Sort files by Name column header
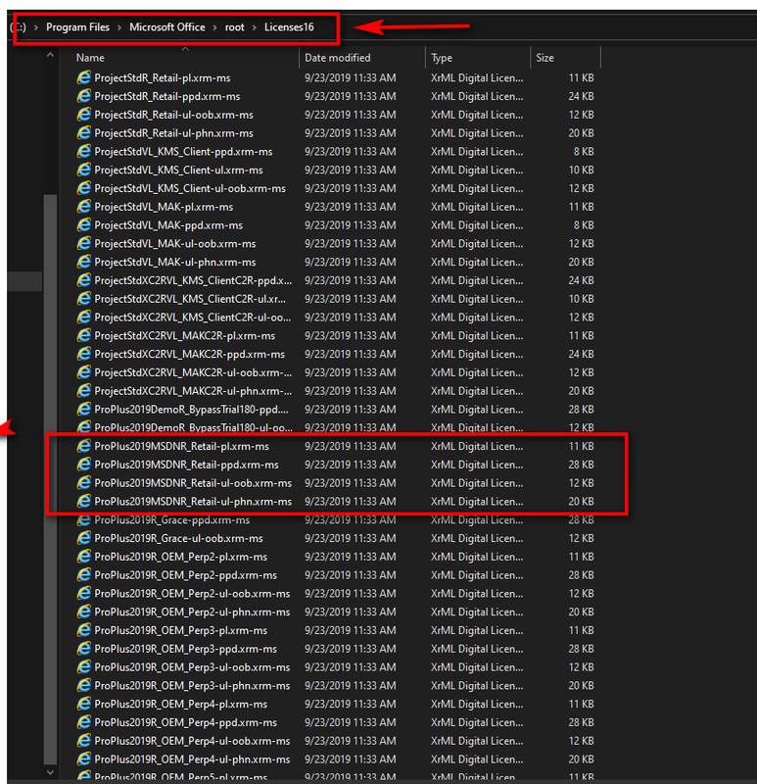 point(90,58)
